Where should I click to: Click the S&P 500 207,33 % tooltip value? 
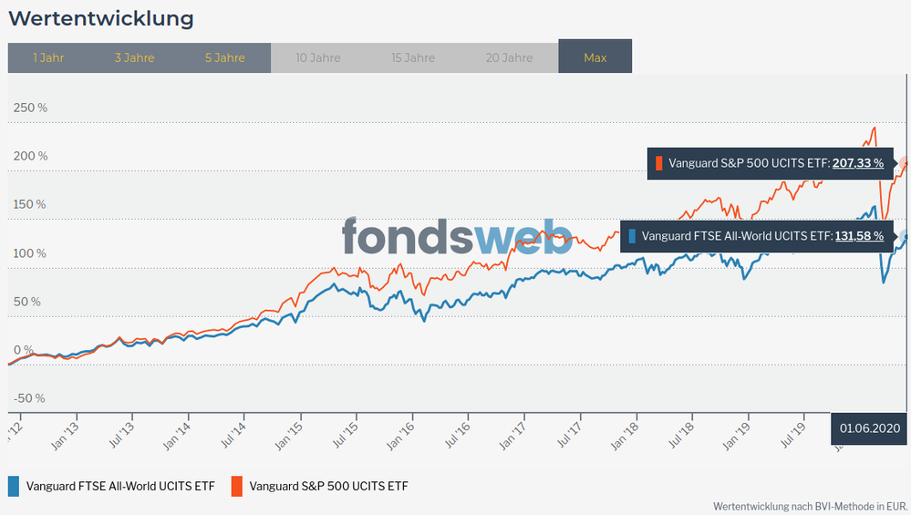(858, 163)
